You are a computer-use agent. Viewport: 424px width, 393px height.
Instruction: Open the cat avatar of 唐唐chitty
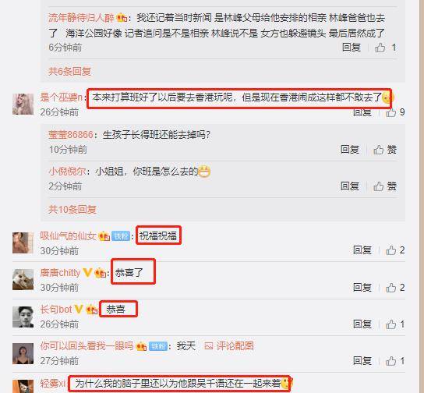point(23,279)
